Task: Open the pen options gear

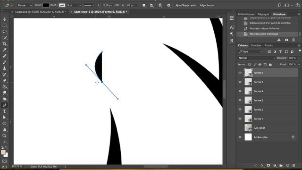Action: [x=168, y=5]
